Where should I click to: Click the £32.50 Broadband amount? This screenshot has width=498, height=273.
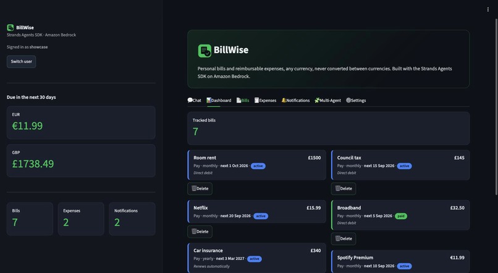click(457, 208)
